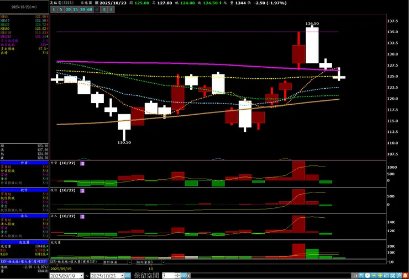Select the 1-minute timeframe button

[54, 9]
